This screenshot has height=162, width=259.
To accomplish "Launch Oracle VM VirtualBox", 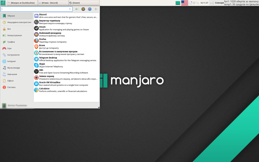I will pyautogui.click(x=66, y=84).
